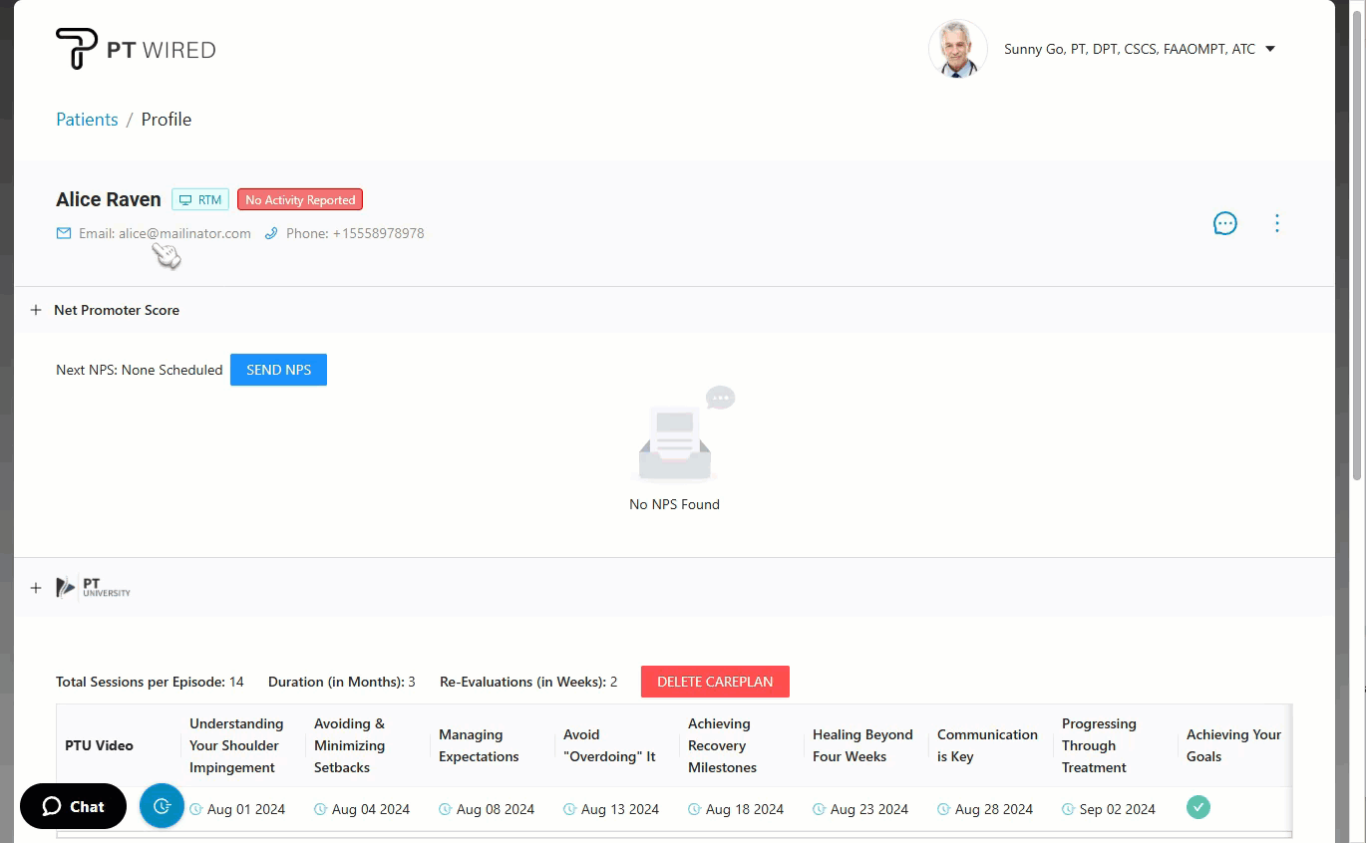Click the clock icon for Aug 04 2024
Screen dimensions: 1366x843
(x=321, y=809)
